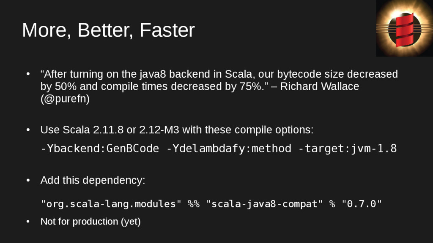
Task: Click the bullet before "Not for production"
Action: [28, 221]
